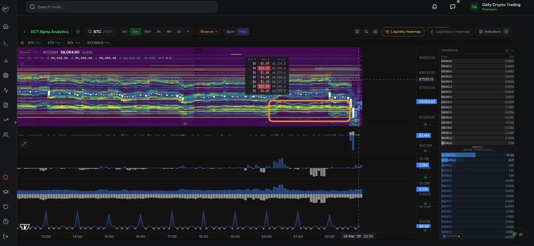Open the graduation cap icon in sidebar
This screenshot has width=534, height=246.
[6, 192]
